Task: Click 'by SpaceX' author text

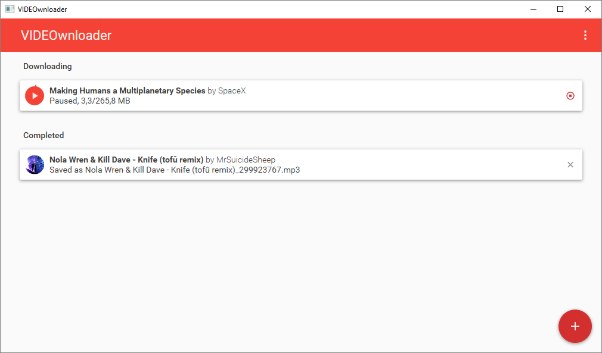Action: [x=226, y=90]
